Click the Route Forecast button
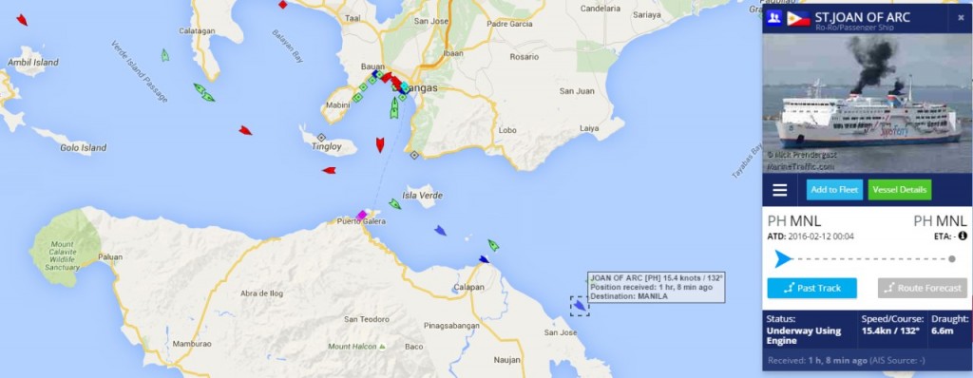The width and height of the screenshot is (973, 378). 922,288
